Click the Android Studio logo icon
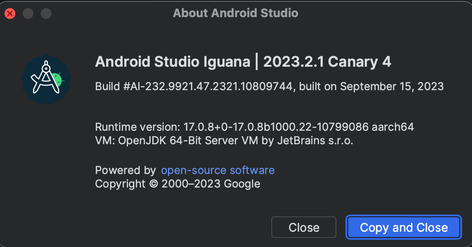This screenshot has height=247, width=472. (46, 79)
